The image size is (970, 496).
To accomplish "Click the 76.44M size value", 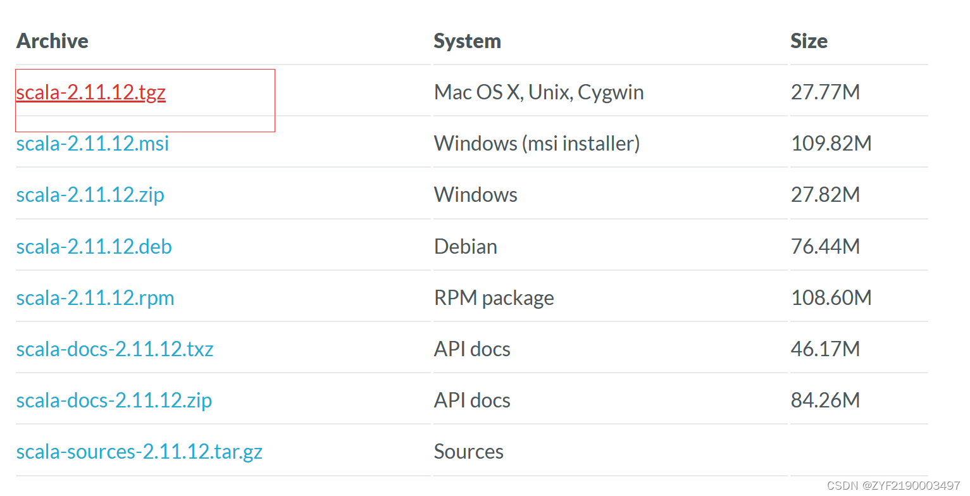I will click(x=826, y=246).
